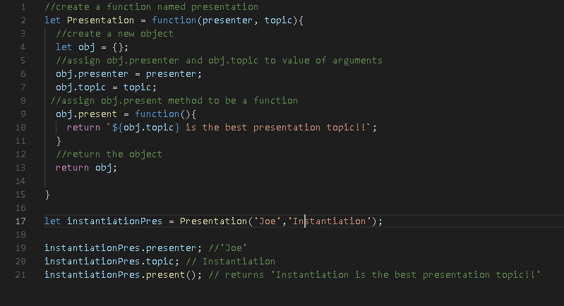The width and height of the screenshot is (564, 306).
Task: Click line number 9 in the gutter
Action: [23, 114]
